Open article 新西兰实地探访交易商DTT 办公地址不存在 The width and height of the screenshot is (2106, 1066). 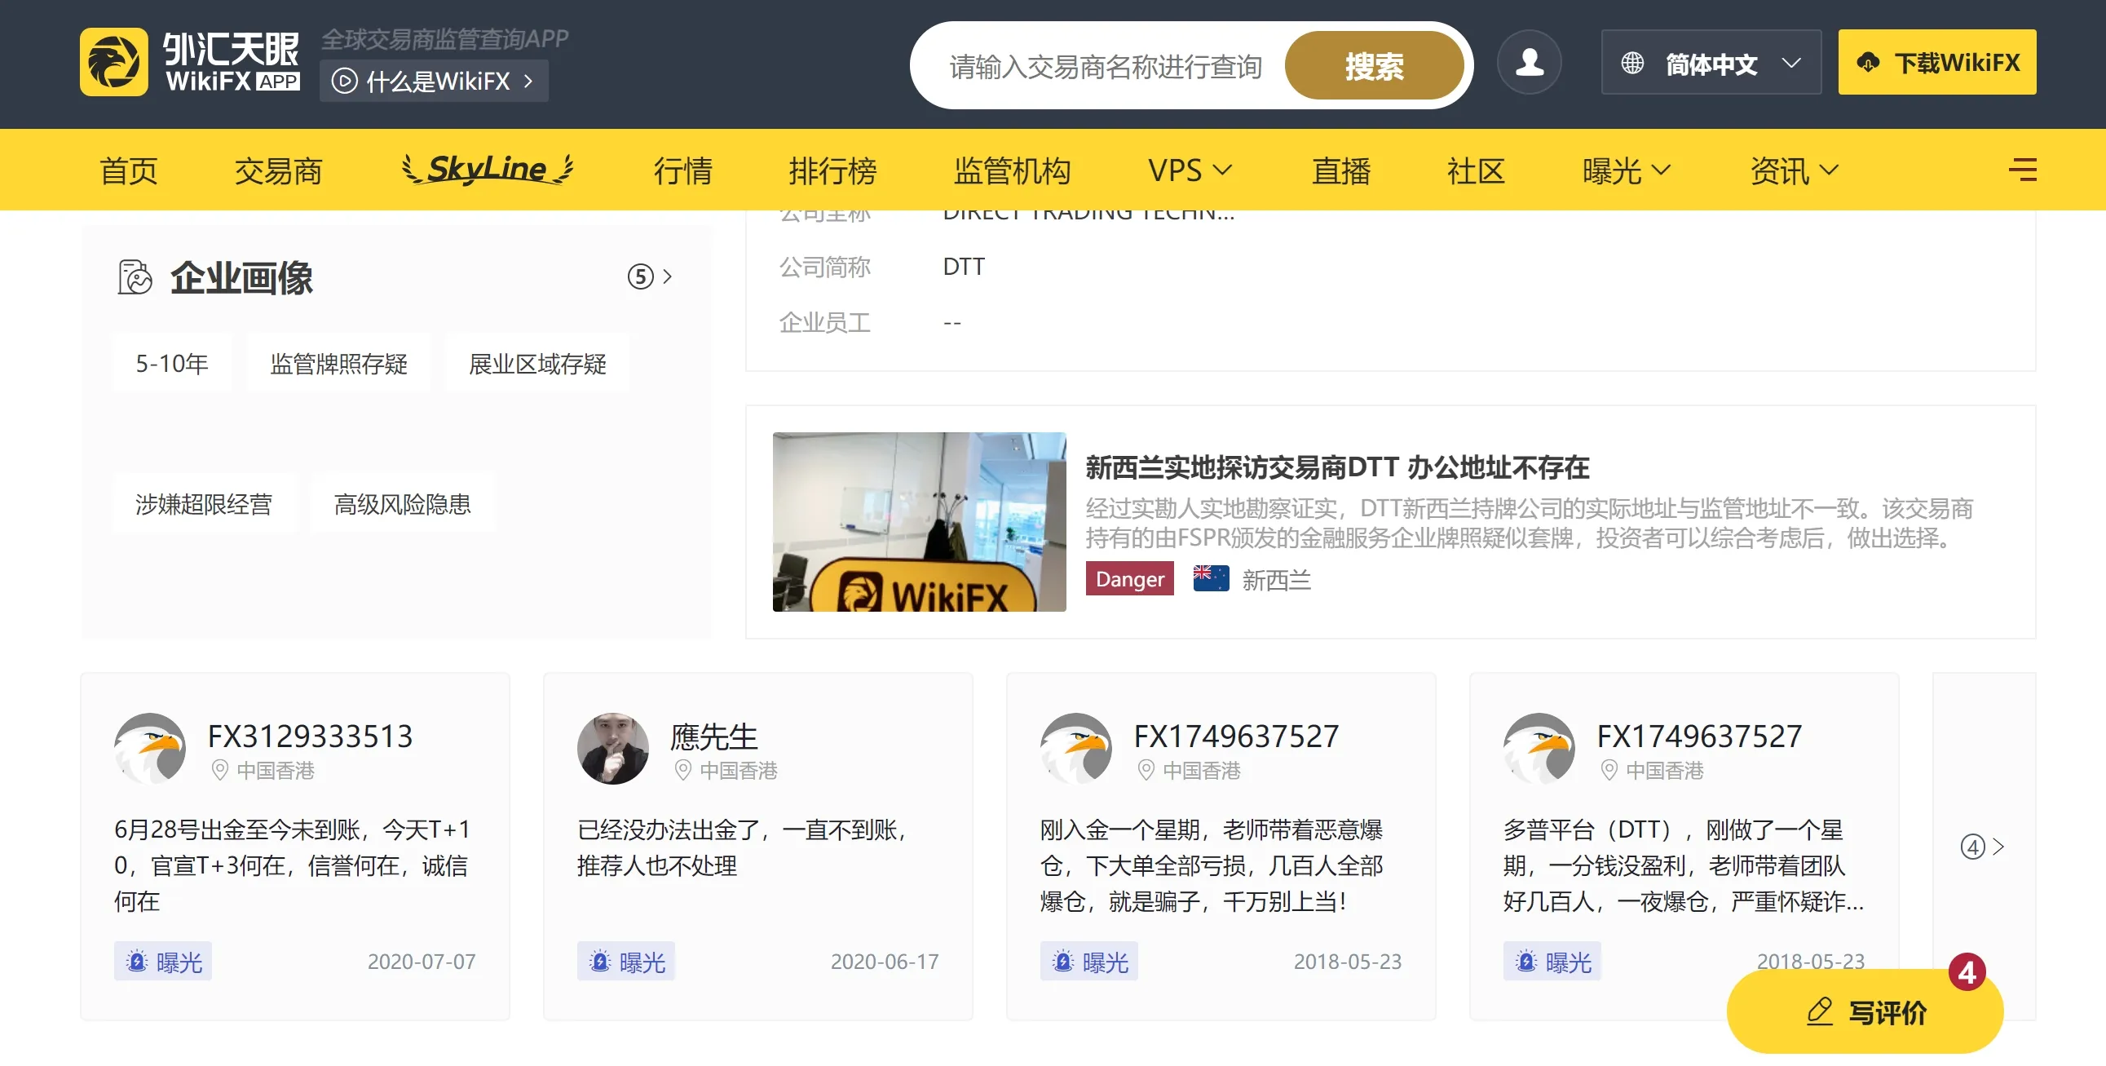pyautogui.click(x=1336, y=467)
